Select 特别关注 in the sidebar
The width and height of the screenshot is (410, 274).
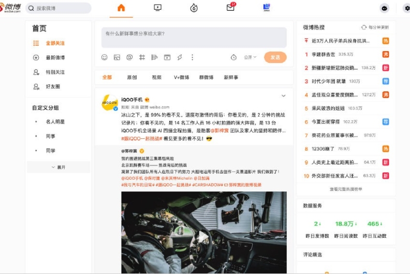55,72
